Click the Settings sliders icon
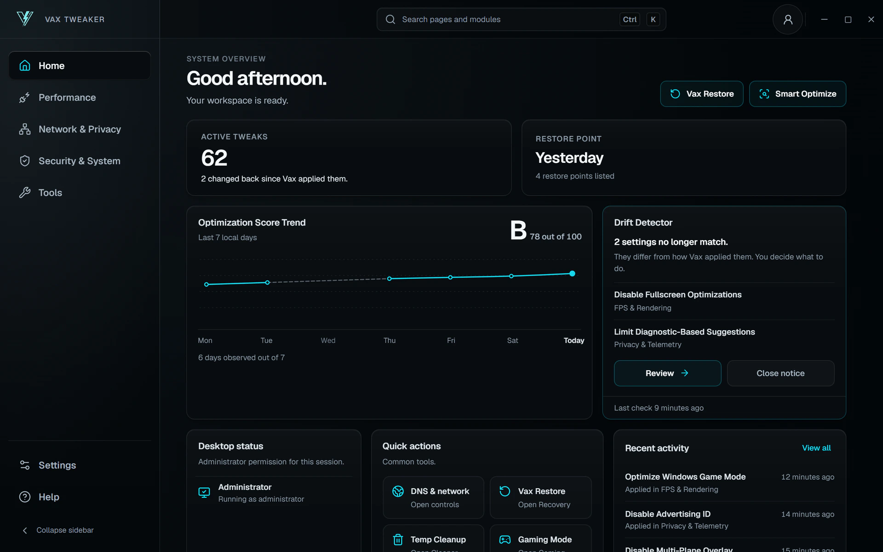This screenshot has height=552, width=883. coord(25,465)
